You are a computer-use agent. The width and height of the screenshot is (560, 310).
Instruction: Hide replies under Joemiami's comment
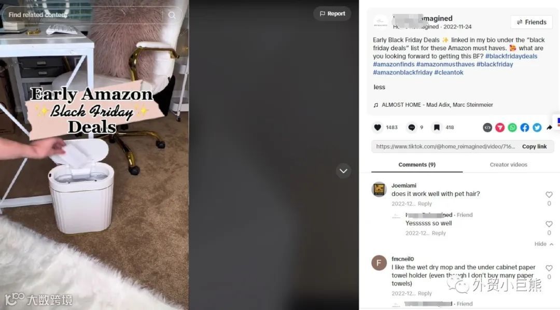point(544,244)
